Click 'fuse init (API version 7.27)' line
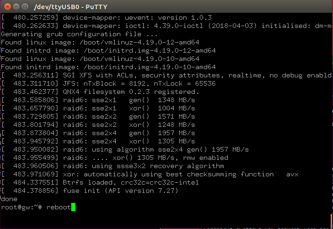333x229 pixels. tap(90, 191)
